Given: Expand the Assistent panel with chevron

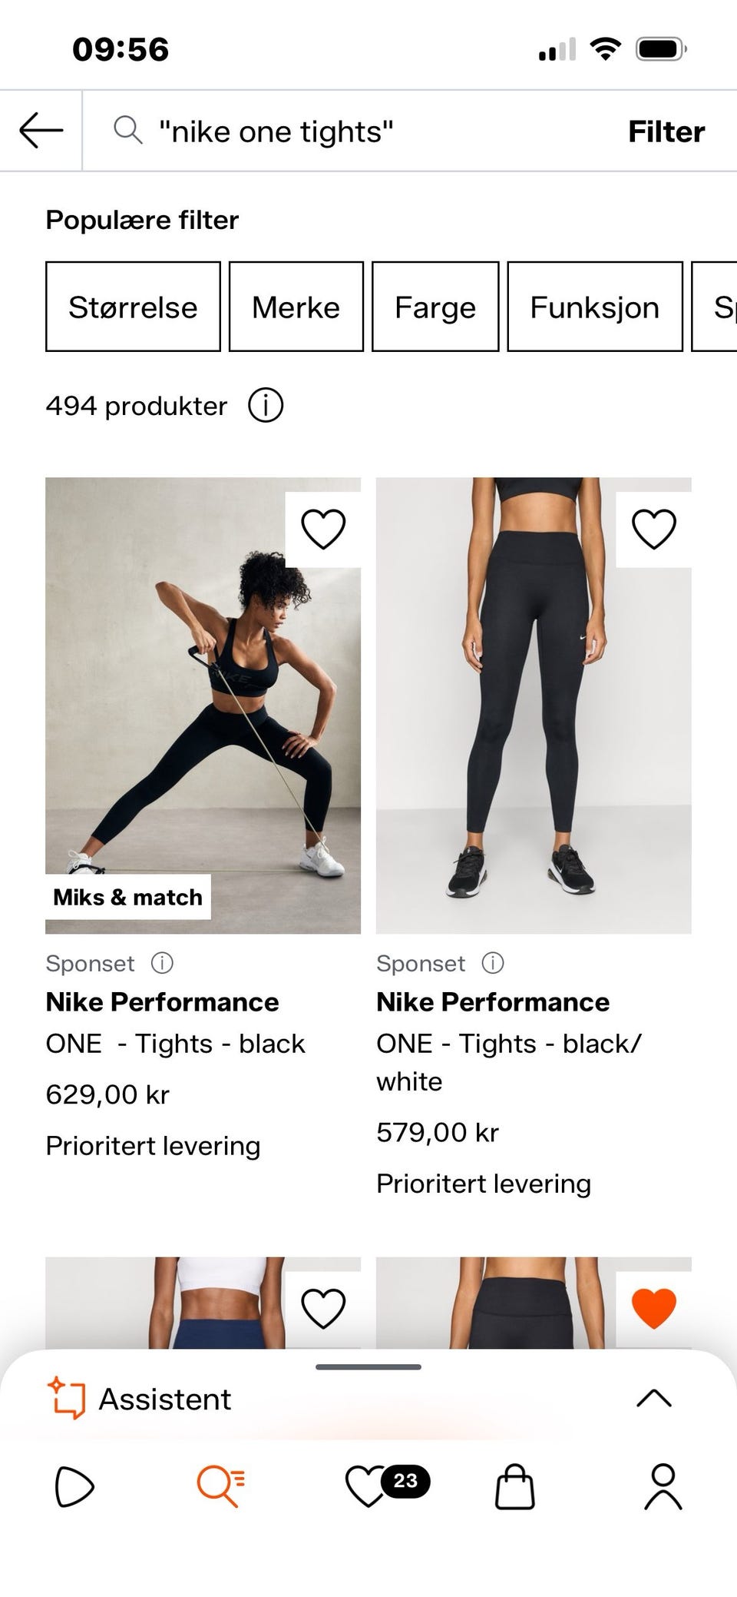Looking at the screenshot, I should coord(654,1399).
